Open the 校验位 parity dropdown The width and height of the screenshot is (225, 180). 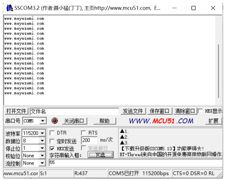point(42,156)
